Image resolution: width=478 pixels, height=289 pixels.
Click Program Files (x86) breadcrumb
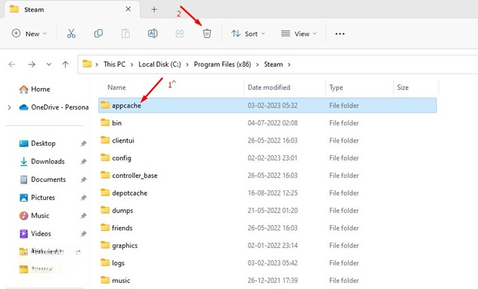tap(223, 64)
